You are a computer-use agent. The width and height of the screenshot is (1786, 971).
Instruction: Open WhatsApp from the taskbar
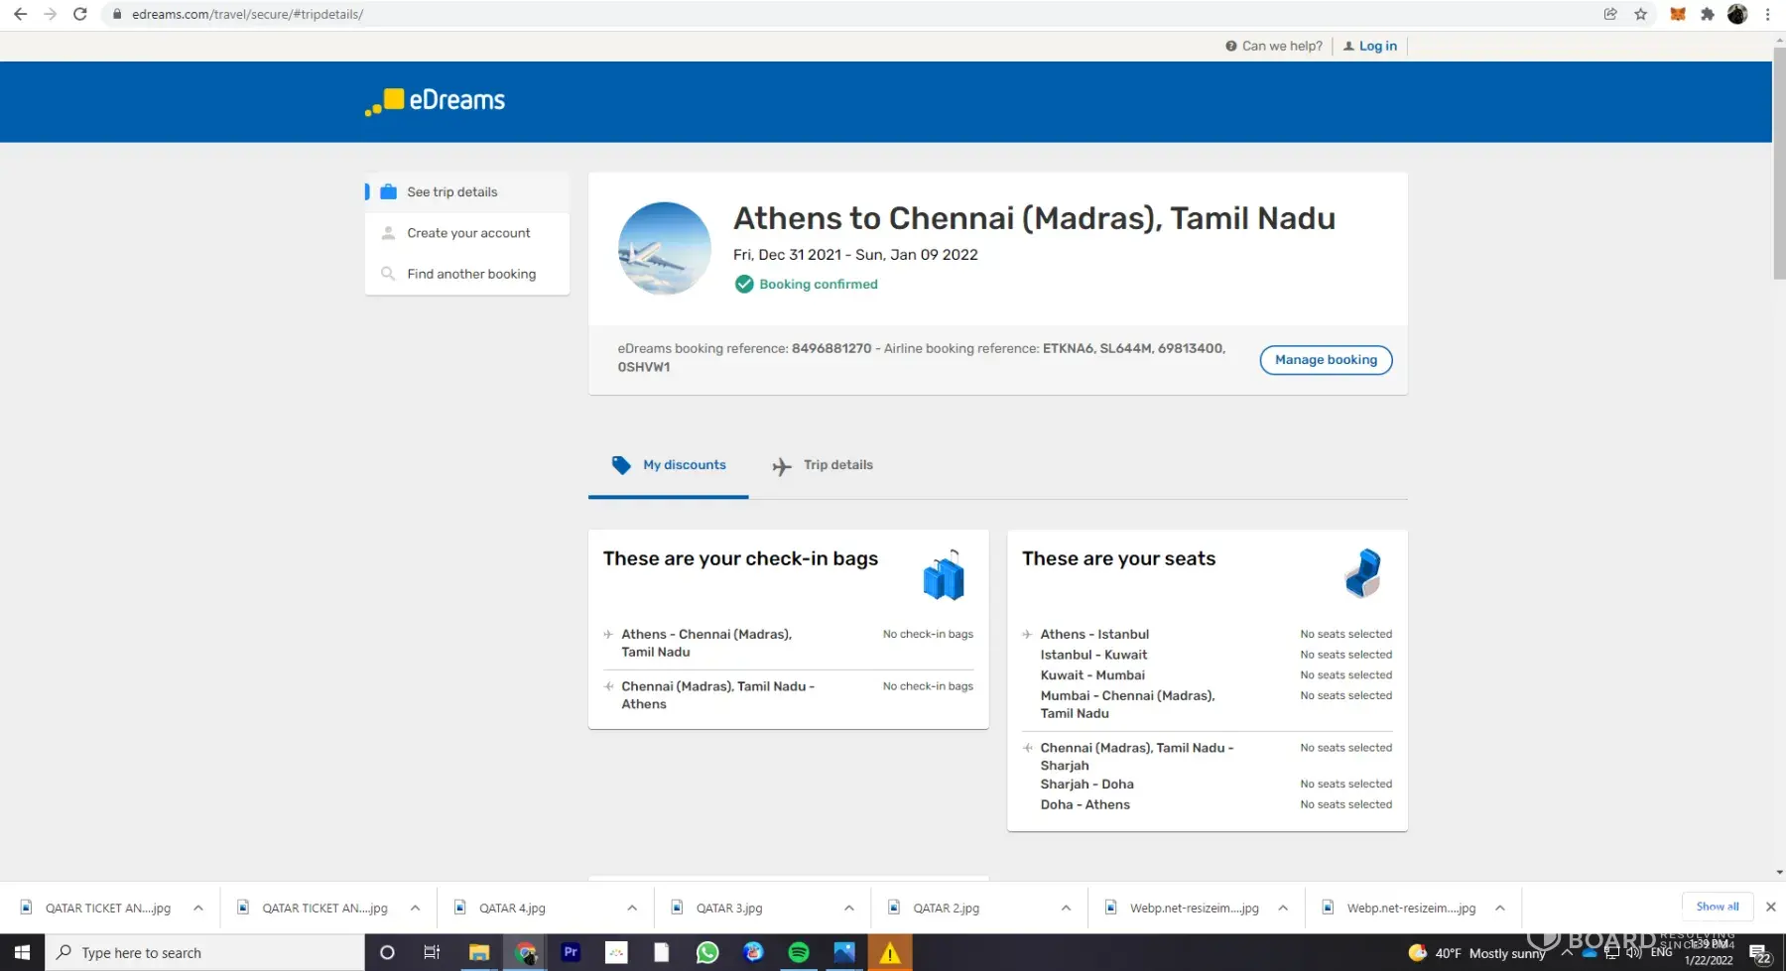(x=706, y=953)
